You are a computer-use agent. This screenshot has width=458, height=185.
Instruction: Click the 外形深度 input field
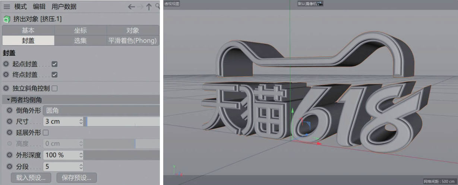[61, 155]
